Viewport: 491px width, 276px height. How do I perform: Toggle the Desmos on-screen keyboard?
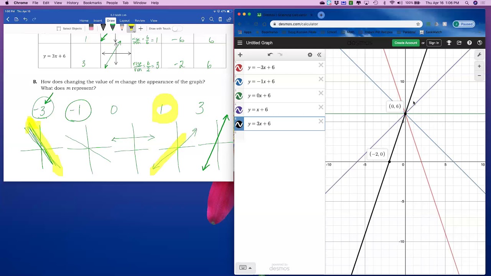pos(243,268)
